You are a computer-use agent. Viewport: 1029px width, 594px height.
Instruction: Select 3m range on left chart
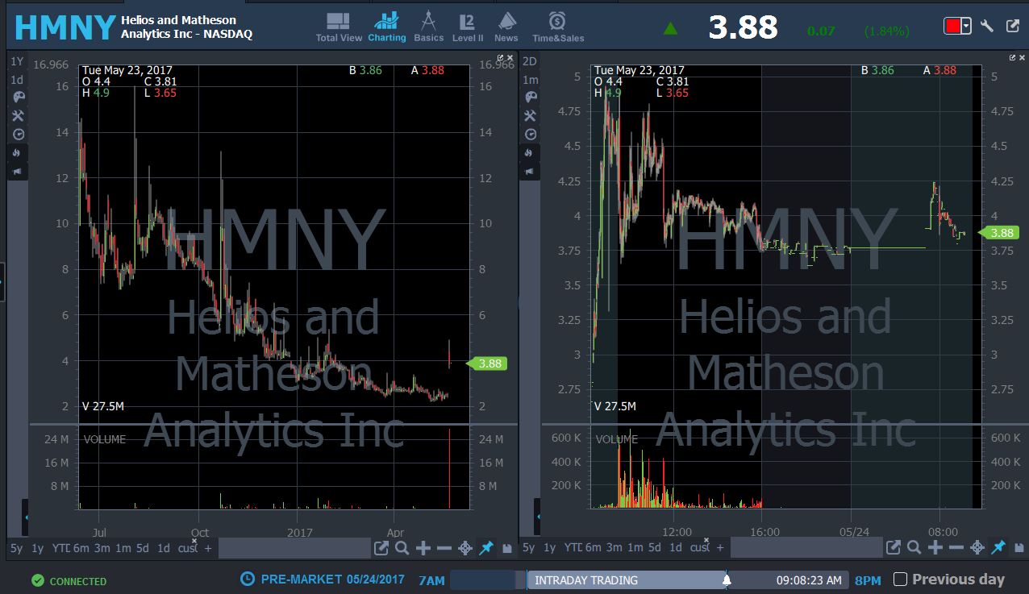click(102, 548)
